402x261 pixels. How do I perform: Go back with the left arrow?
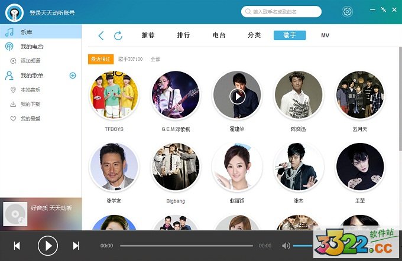click(x=101, y=35)
